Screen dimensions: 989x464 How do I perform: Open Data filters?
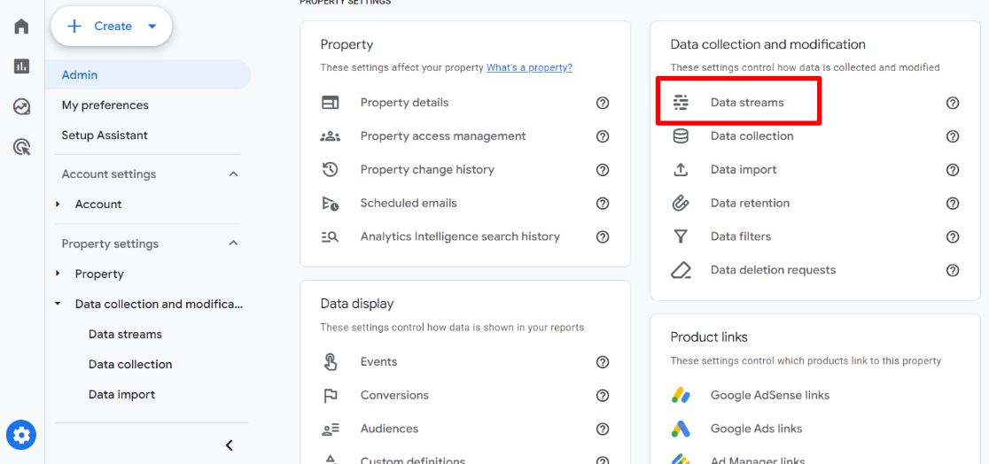coord(741,236)
